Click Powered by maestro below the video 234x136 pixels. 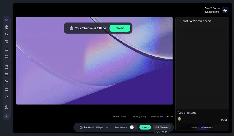click(x=162, y=116)
